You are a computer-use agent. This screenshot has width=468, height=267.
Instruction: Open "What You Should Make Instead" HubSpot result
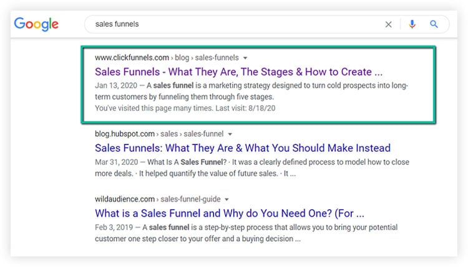click(x=243, y=148)
